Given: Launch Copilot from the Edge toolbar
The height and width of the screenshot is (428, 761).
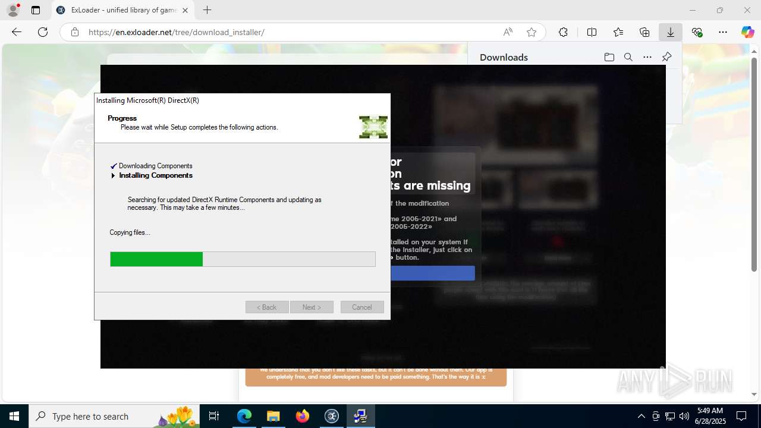Looking at the screenshot, I should tap(747, 32).
